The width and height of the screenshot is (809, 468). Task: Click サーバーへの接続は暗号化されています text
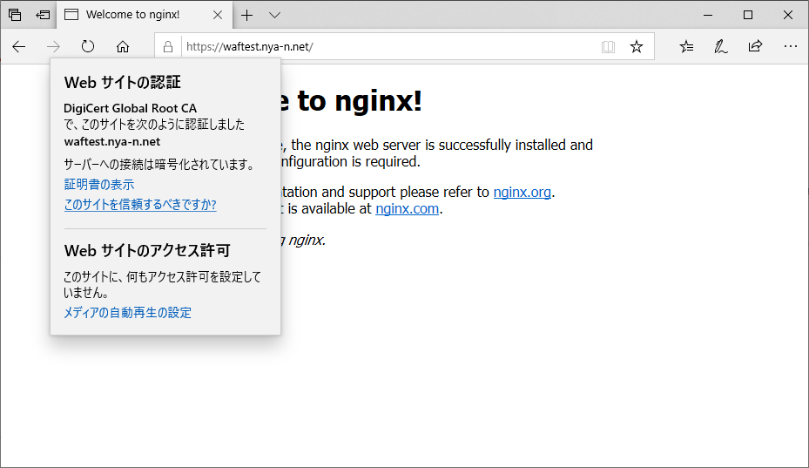click(x=159, y=164)
